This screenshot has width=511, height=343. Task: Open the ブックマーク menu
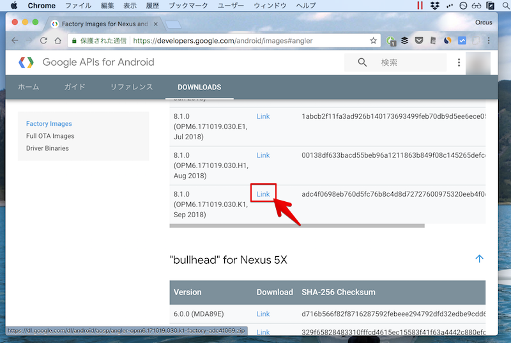click(x=188, y=6)
